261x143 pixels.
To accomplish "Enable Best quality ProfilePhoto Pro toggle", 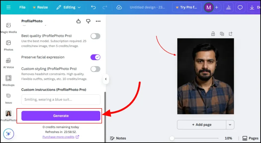I will click(95, 36).
